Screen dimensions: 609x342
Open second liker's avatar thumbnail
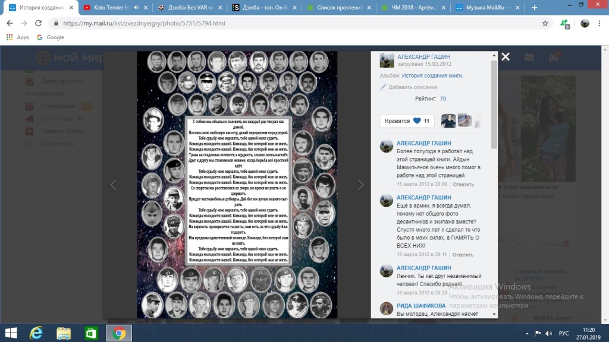pyautogui.click(x=464, y=121)
